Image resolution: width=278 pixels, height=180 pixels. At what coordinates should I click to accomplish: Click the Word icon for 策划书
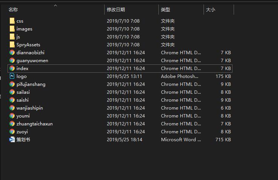click(12, 140)
